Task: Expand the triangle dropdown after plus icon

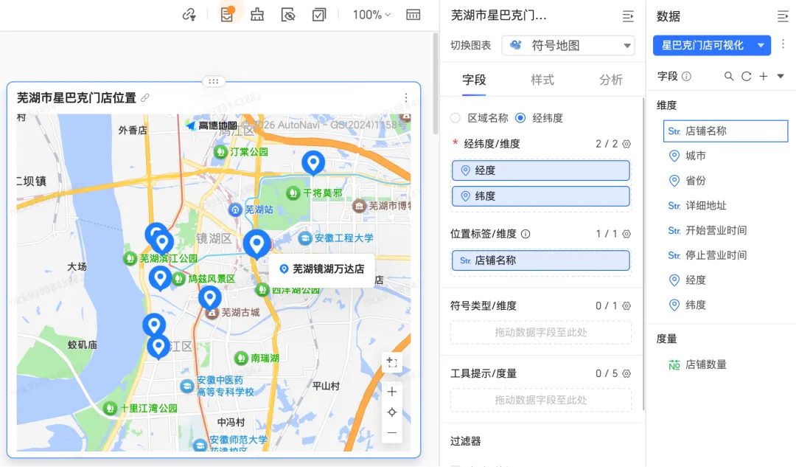Action: point(781,76)
